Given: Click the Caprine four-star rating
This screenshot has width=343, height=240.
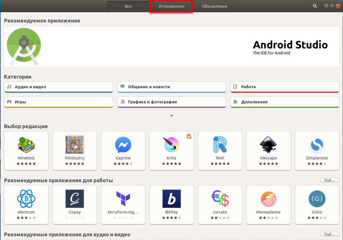Looking at the screenshot, I should pos(123,163).
